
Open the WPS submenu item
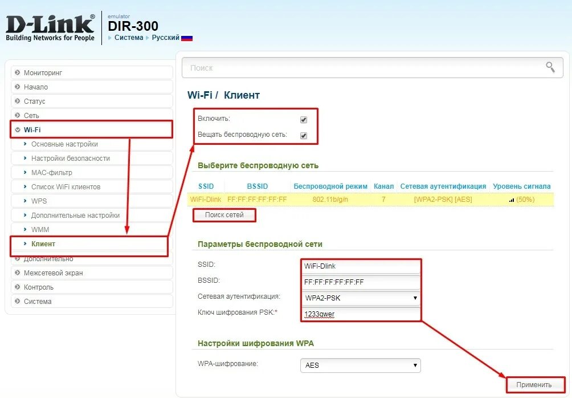[92, 201]
